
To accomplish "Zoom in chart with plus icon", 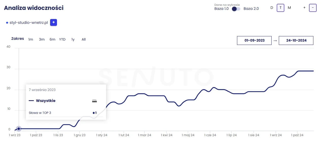I will (304, 8).
